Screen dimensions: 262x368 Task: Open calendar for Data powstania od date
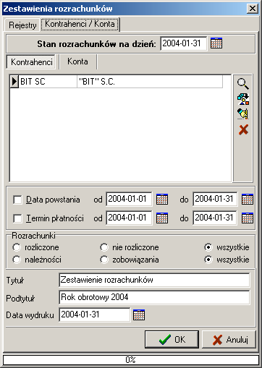(x=162, y=199)
